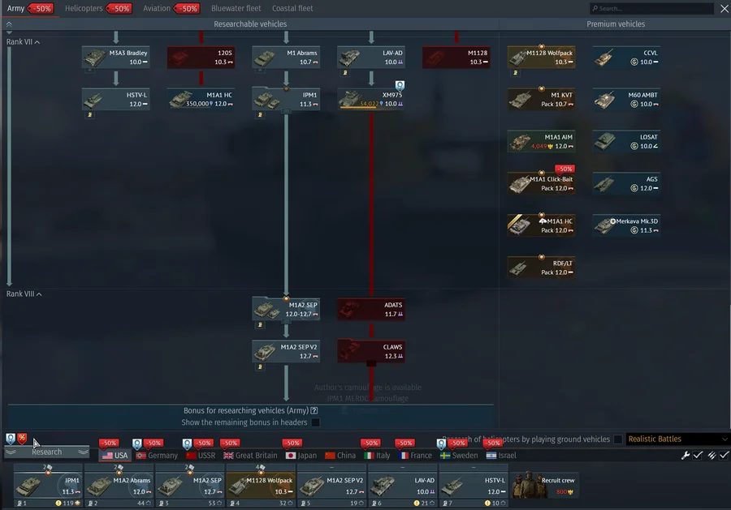Select the M3A3 Bradley vehicle icon
The height and width of the screenshot is (510, 731).
[x=116, y=57]
